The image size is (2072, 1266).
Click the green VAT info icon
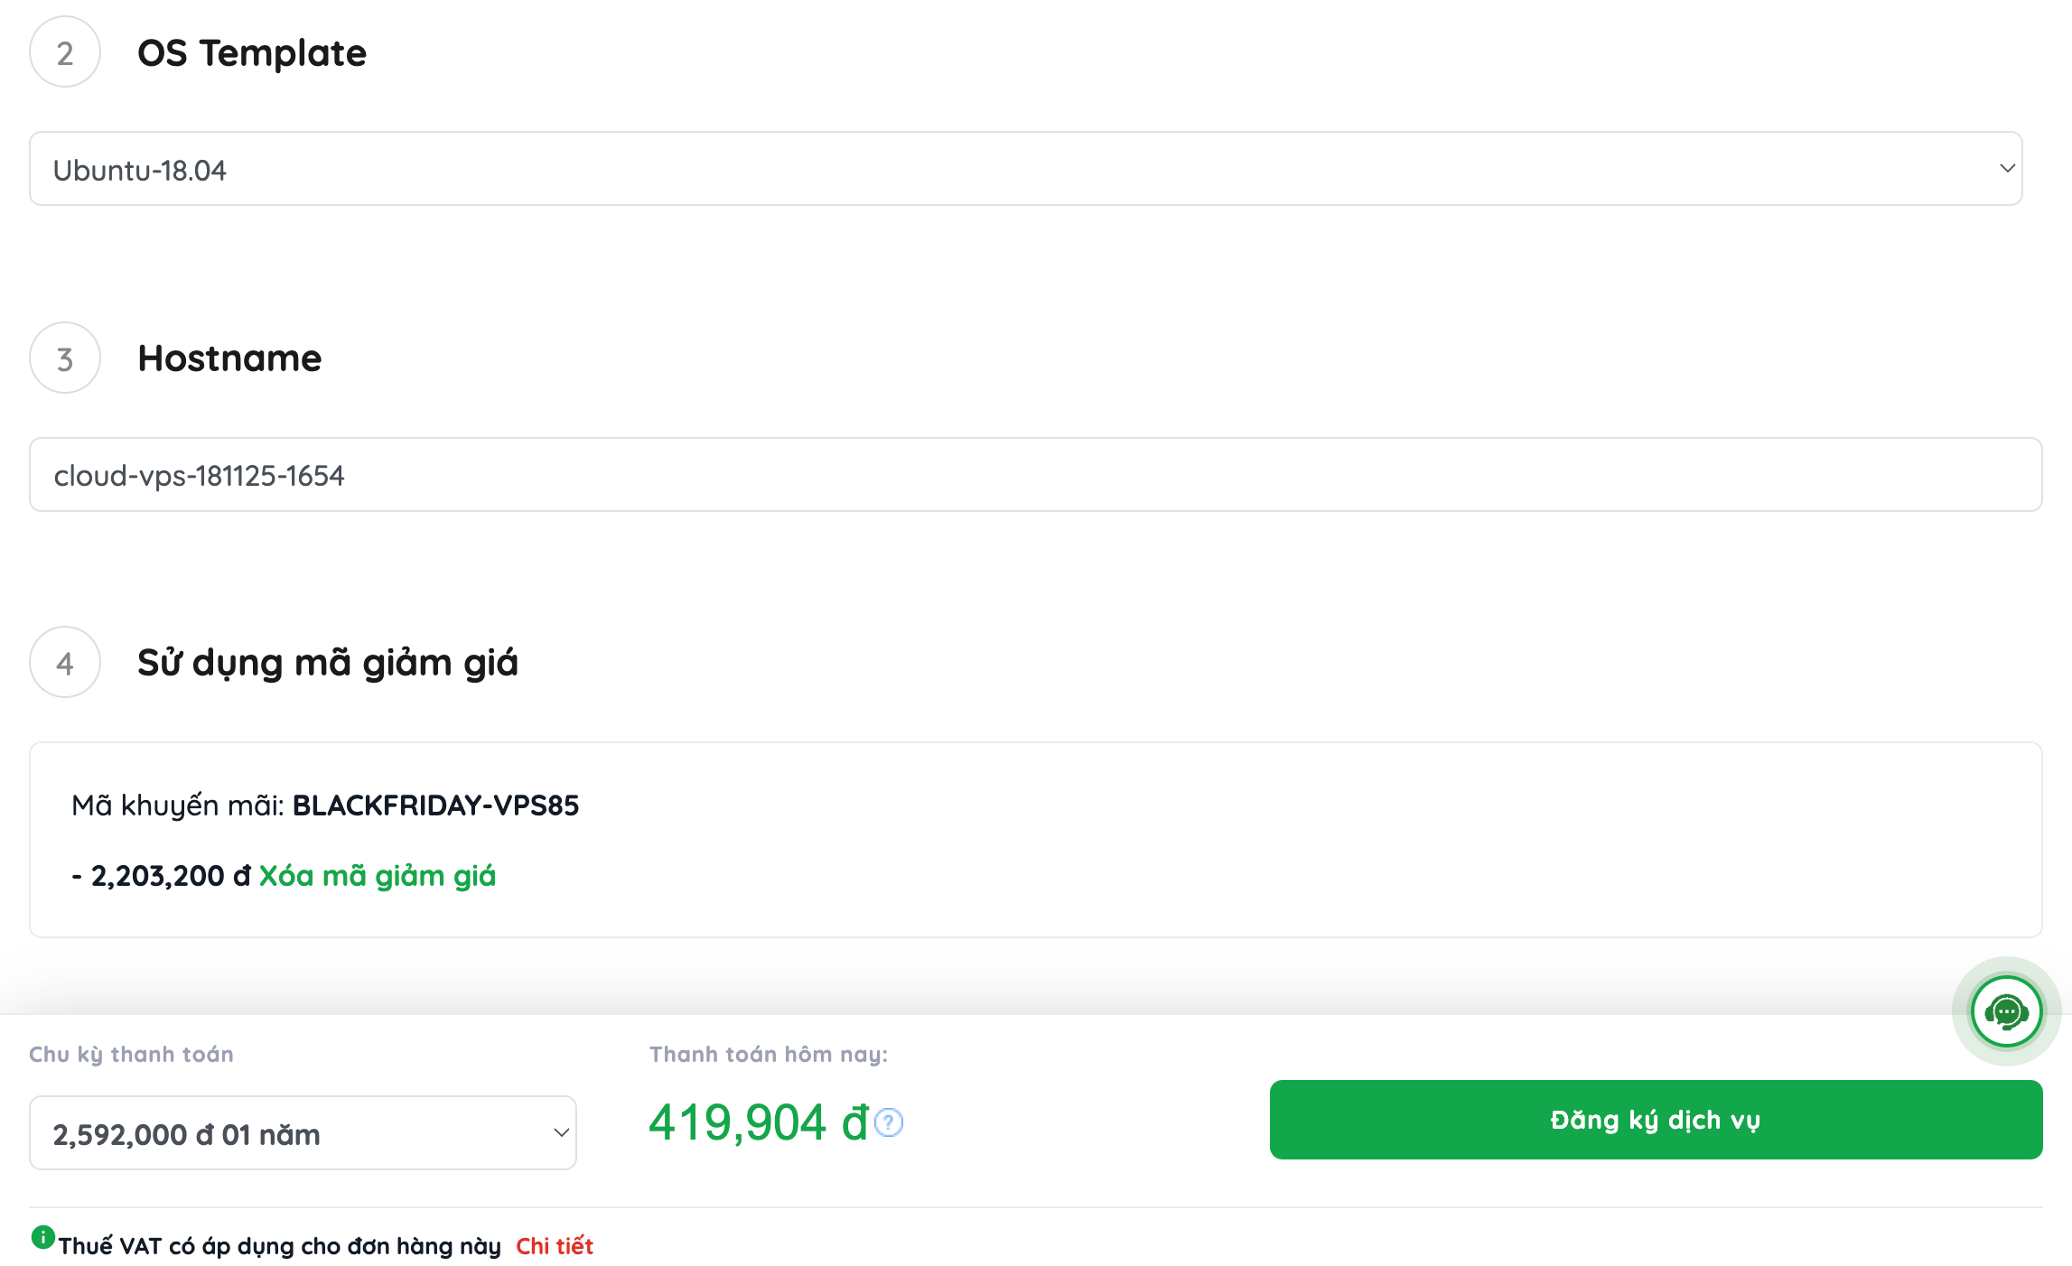[42, 1237]
